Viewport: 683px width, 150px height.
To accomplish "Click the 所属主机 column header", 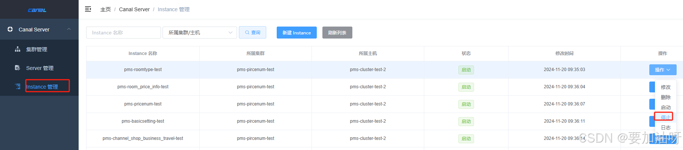I will (368, 53).
